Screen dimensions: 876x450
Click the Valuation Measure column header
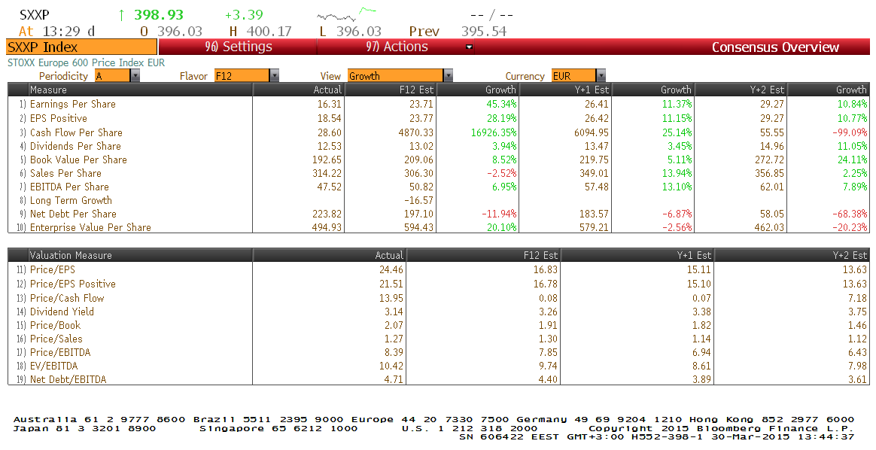click(x=140, y=255)
